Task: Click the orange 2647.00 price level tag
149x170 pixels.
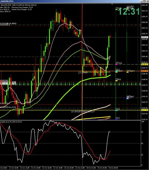Action: point(145,71)
